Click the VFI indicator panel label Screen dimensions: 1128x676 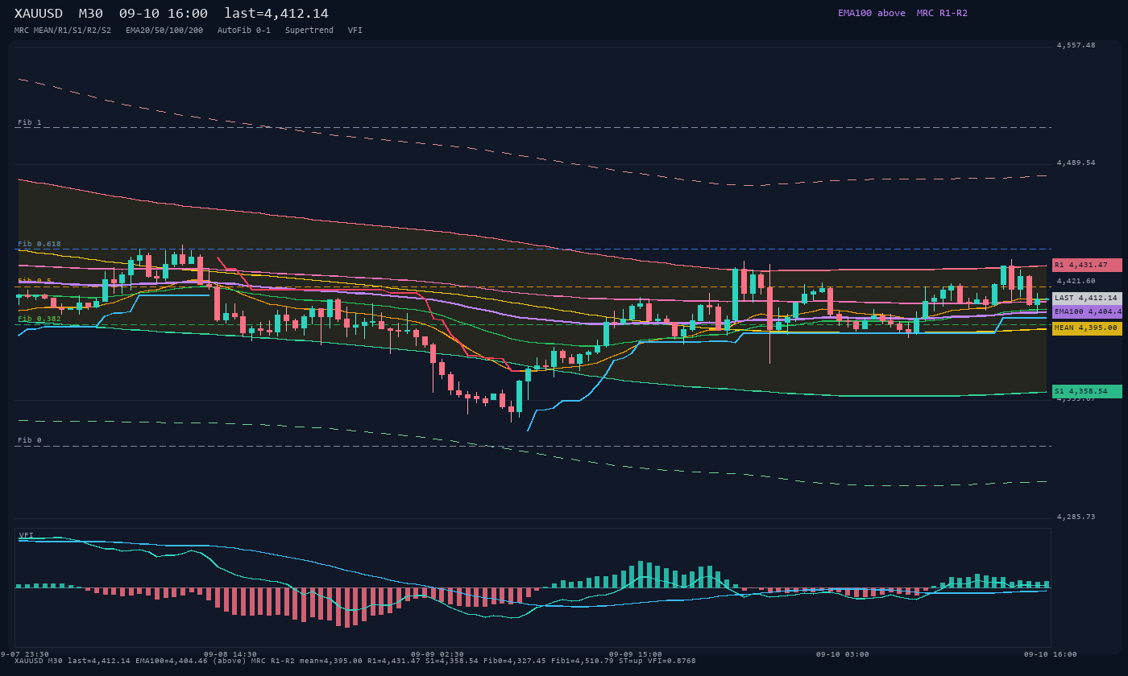[x=27, y=535]
